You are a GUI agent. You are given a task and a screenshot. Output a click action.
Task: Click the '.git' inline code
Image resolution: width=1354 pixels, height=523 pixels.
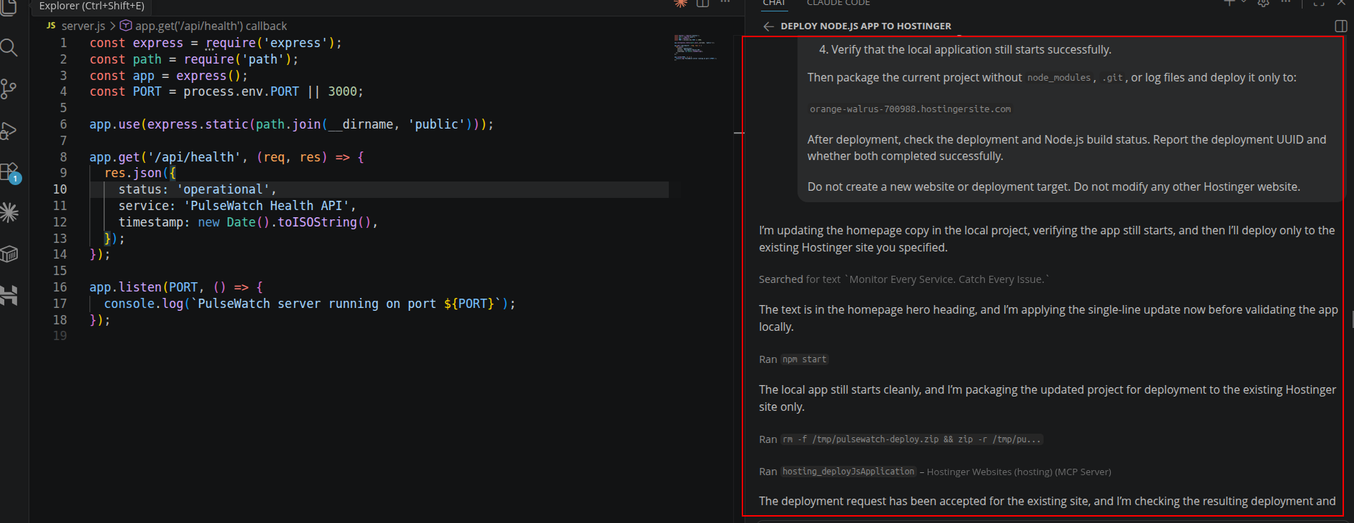[1113, 78]
